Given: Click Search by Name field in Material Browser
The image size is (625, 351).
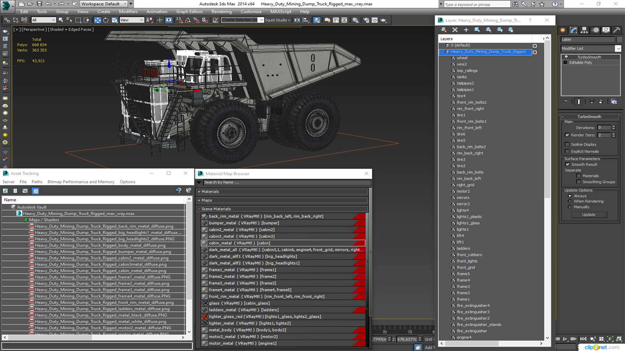Looking at the screenshot, I should coord(286,182).
